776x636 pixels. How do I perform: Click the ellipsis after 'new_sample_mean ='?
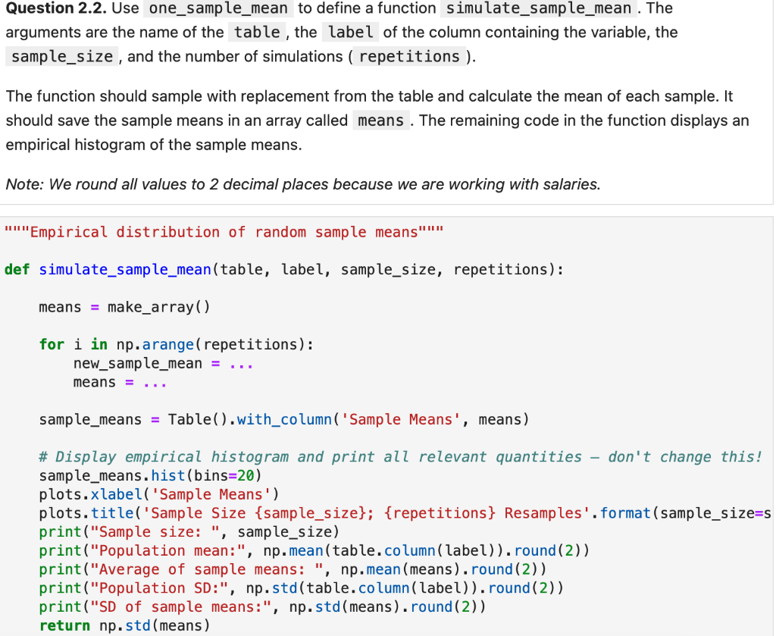241,365
